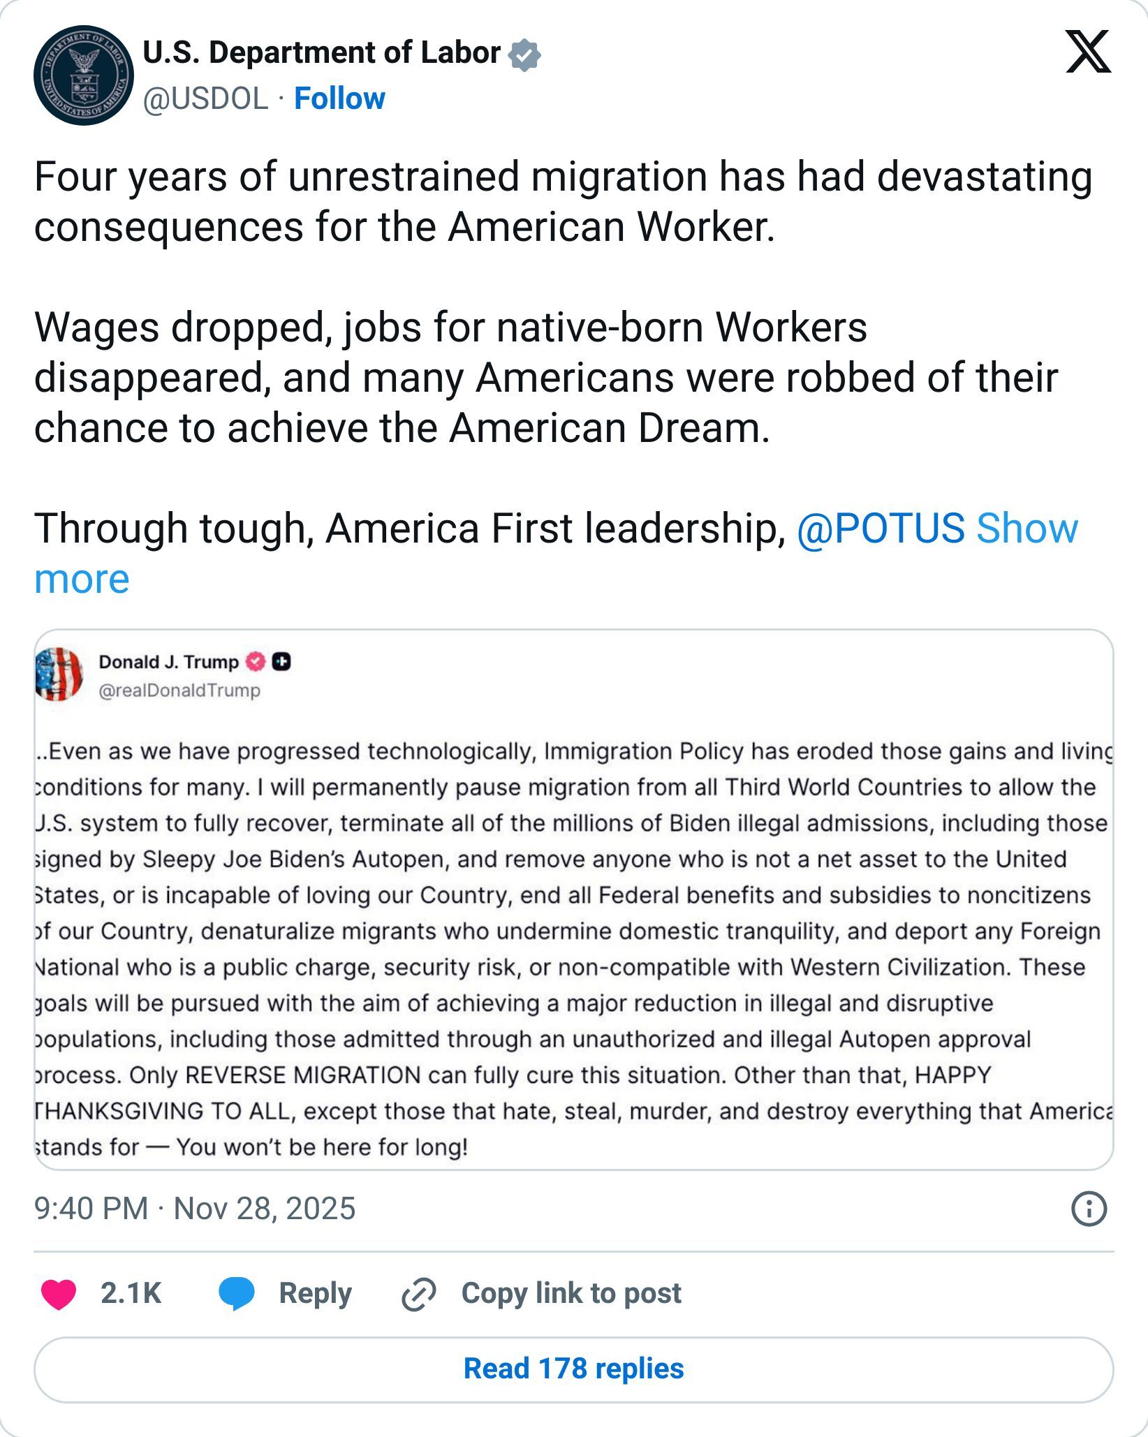Viewport: 1148px width, 1437px height.
Task: Click the Department of Labor seal avatar
Action: point(83,75)
